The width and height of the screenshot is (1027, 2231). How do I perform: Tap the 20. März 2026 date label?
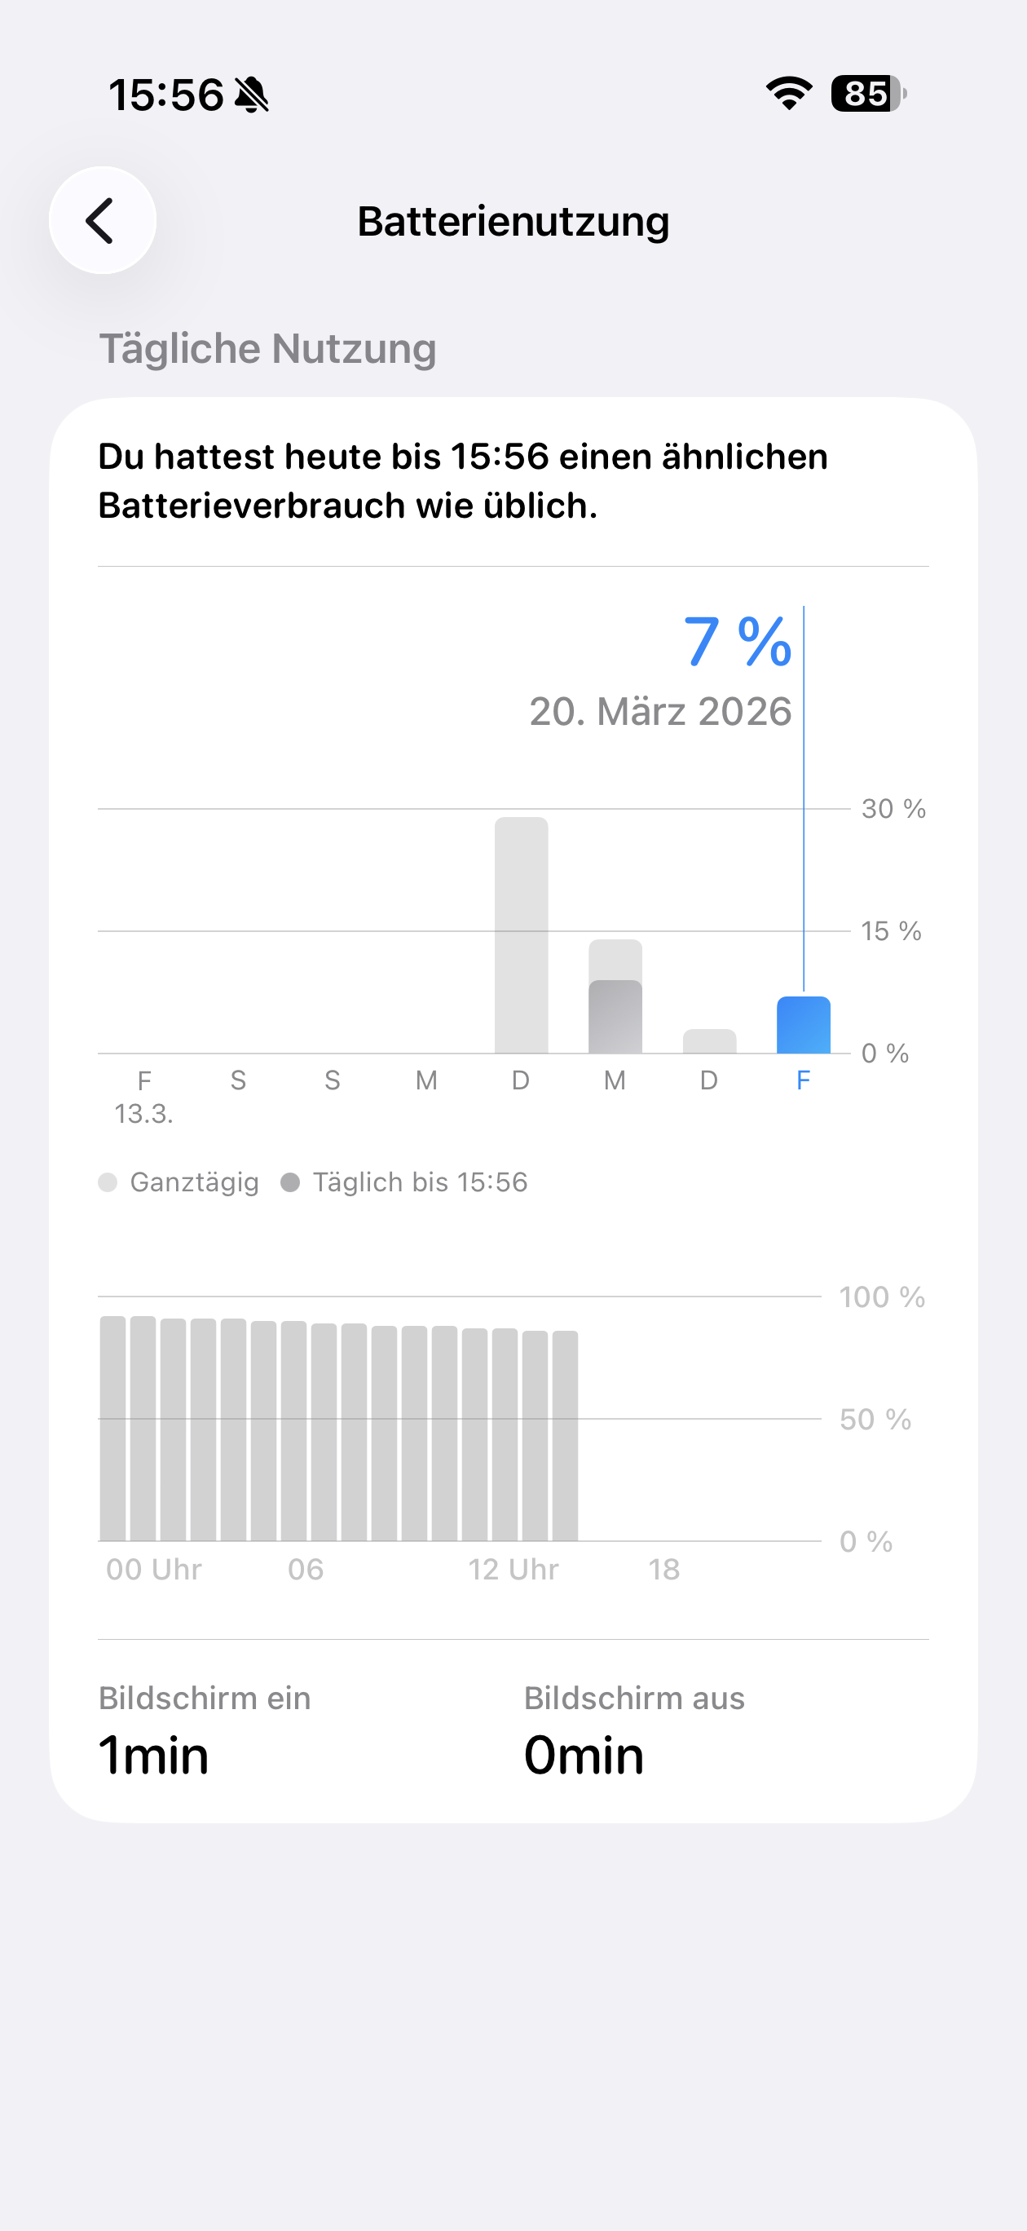pos(660,711)
